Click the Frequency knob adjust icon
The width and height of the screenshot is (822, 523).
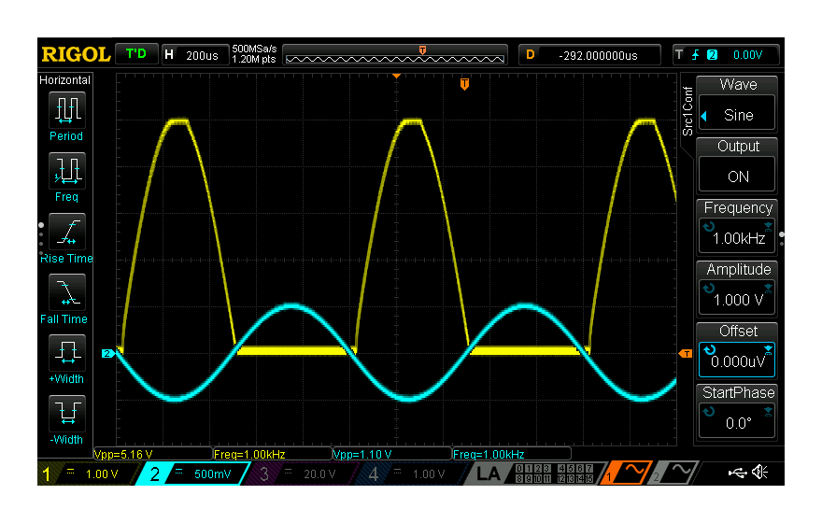709,227
